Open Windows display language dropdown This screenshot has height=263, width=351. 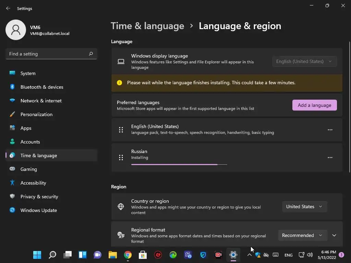[x=304, y=61]
